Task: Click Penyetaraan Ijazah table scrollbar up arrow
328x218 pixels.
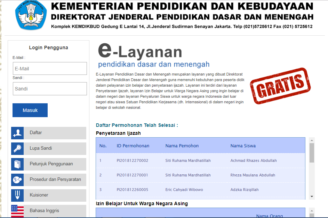Action: pos(312,140)
